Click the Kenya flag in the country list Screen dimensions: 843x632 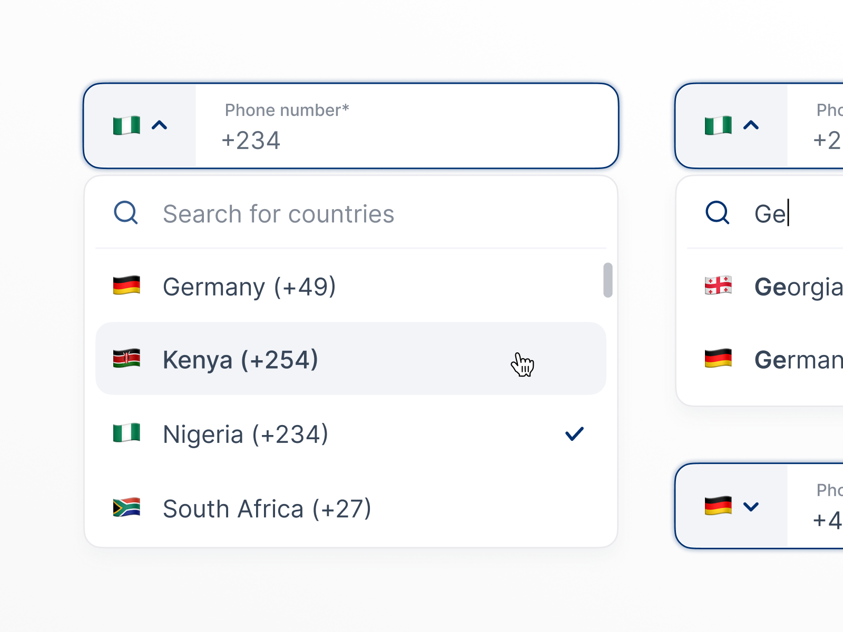click(x=126, y=359)
